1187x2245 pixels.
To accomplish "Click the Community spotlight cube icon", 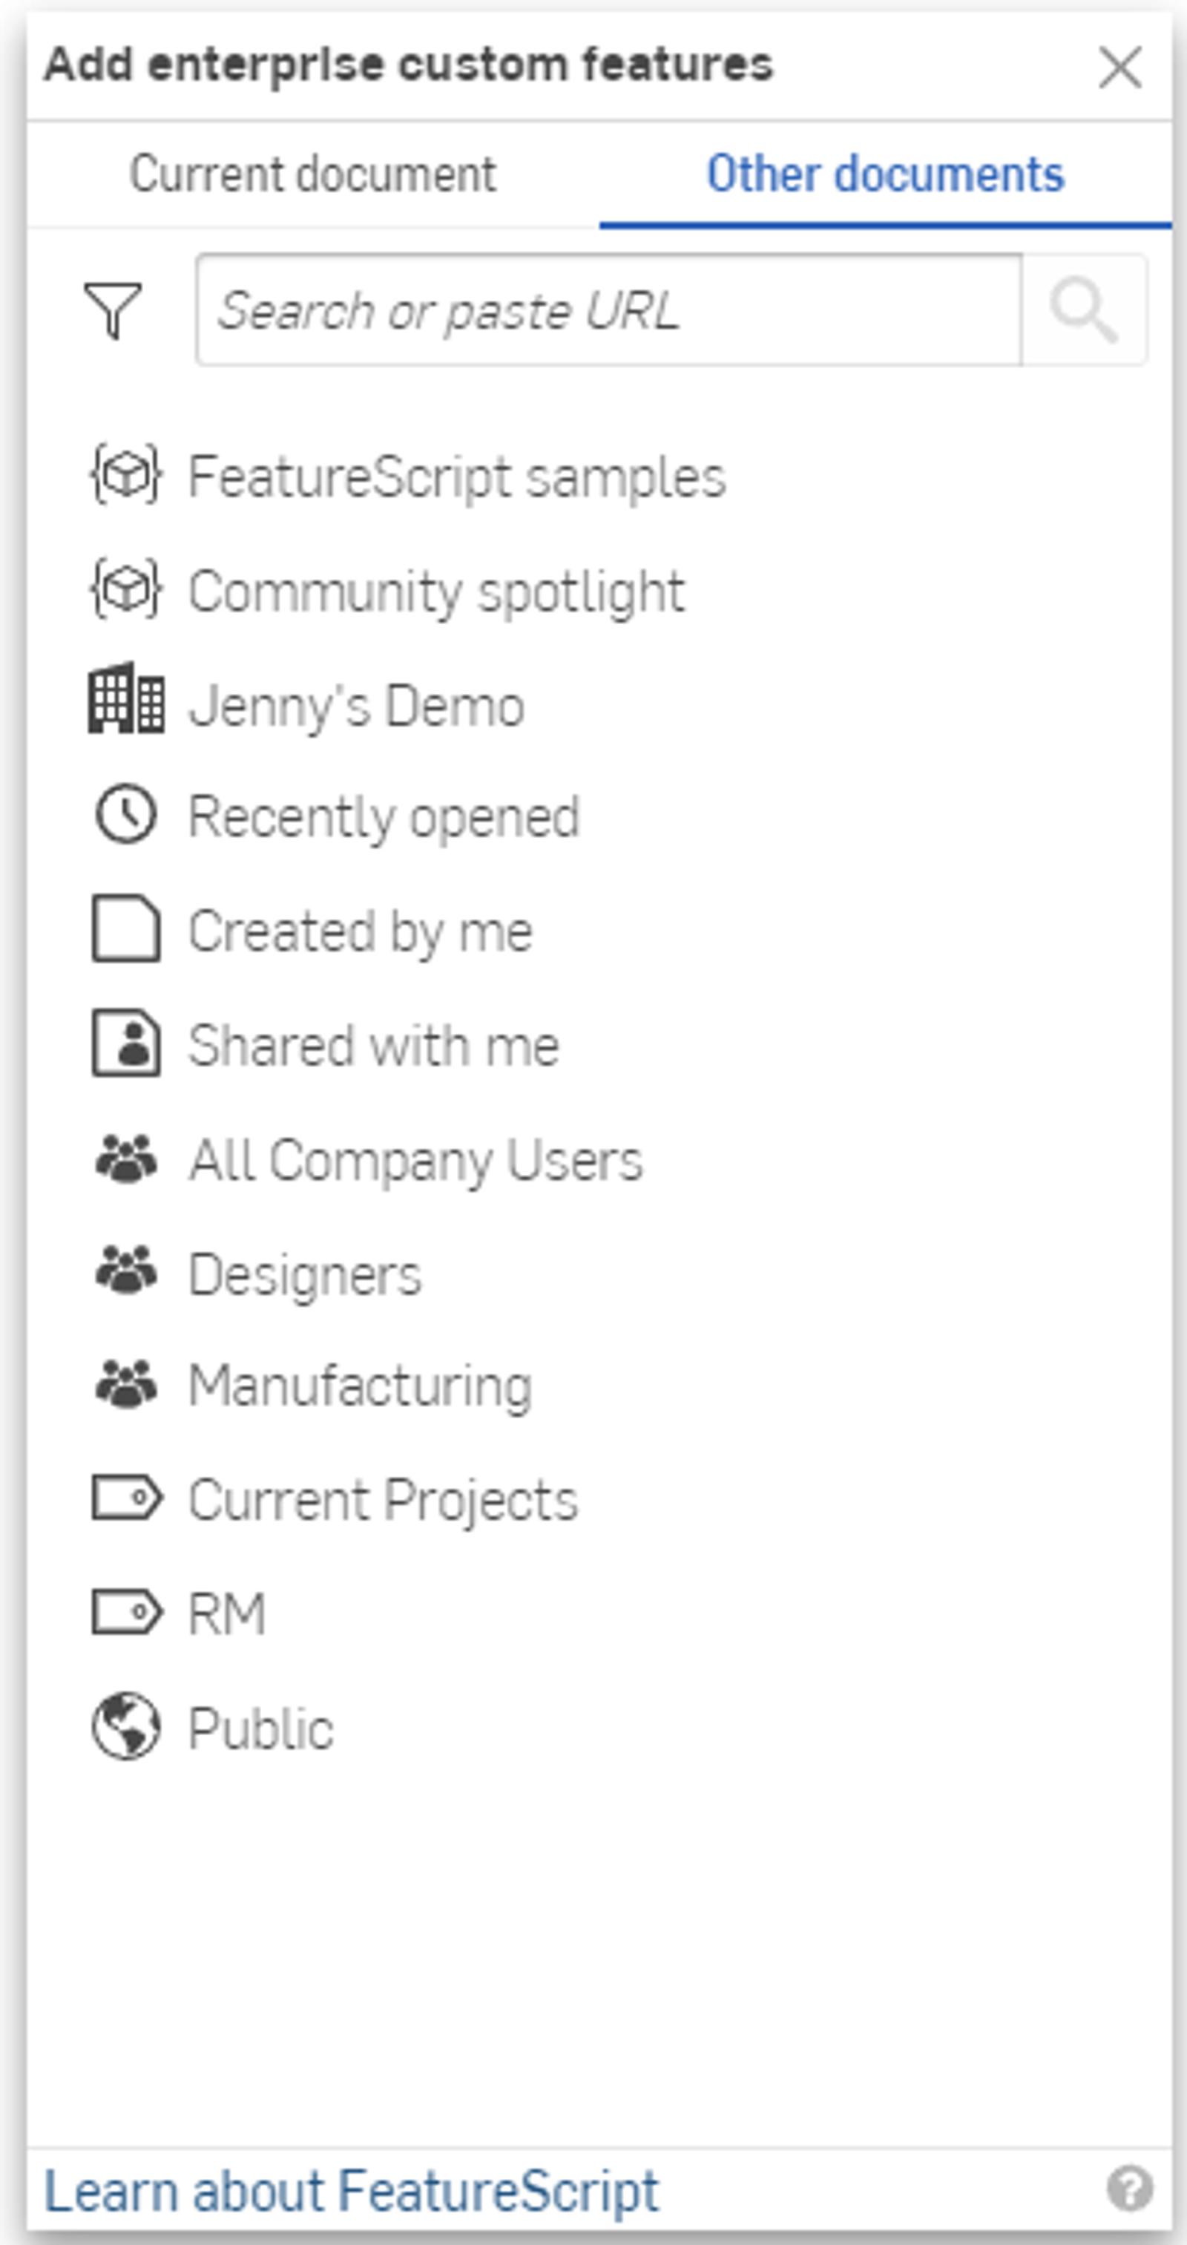I will coord(126,590).
